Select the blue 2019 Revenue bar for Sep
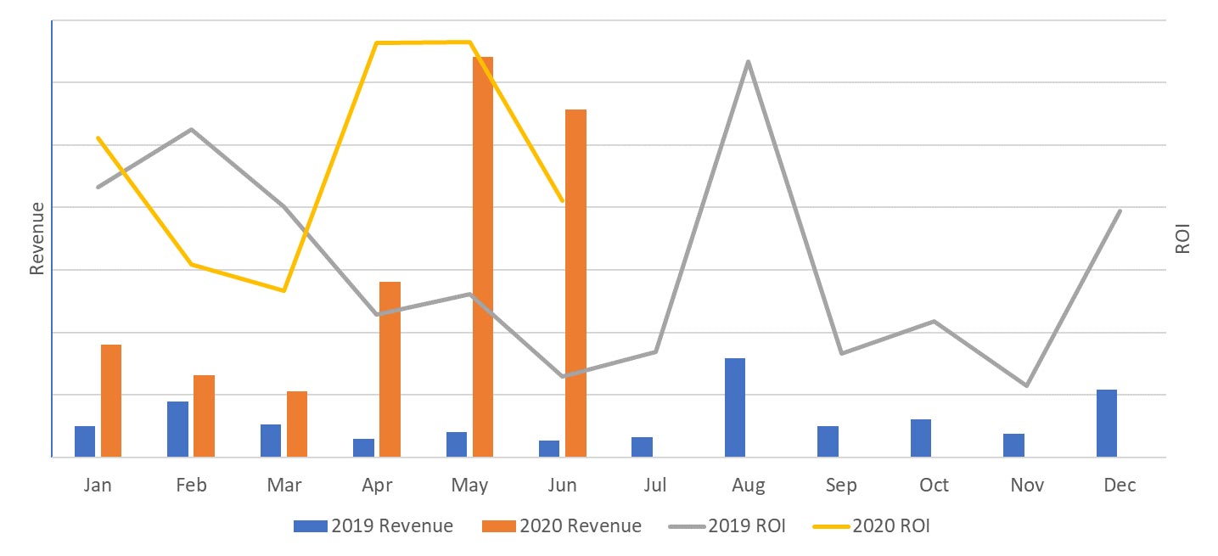The height and width of the screenshot is (556, 1218). point(828,441)
